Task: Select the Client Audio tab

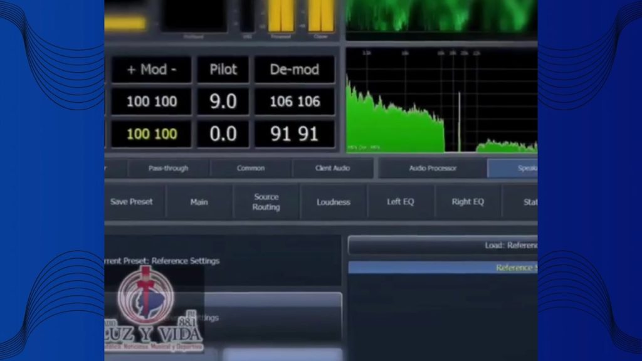Action: tap(333, 168)
